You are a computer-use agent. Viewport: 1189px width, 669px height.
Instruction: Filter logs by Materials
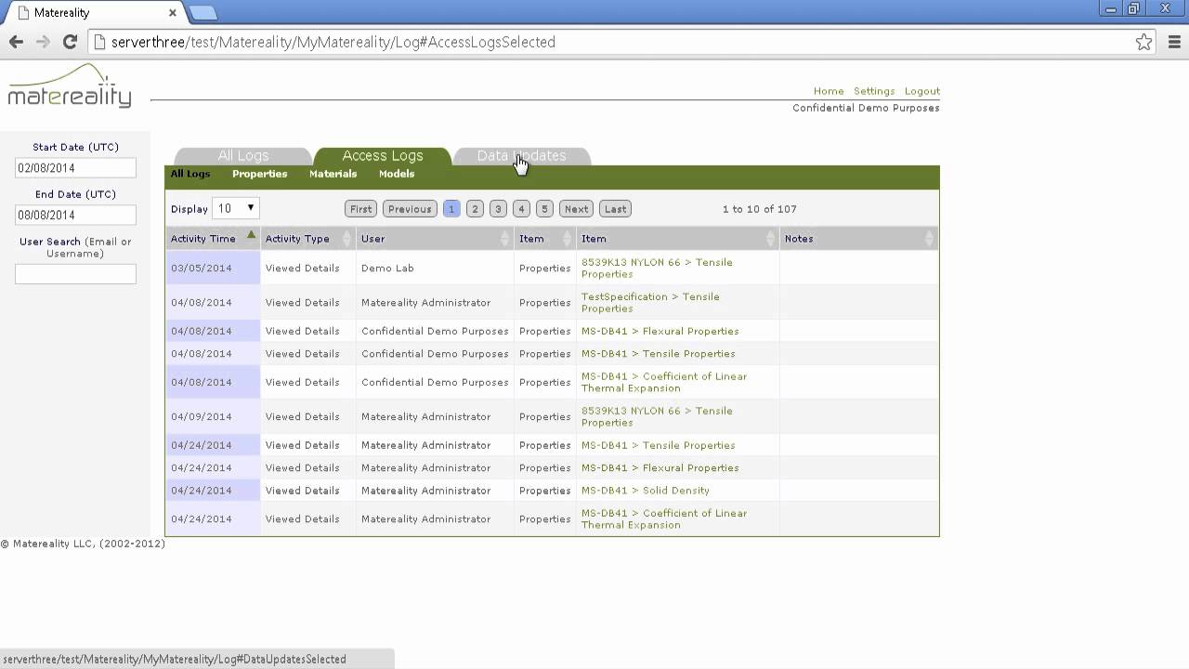(333, 174)
